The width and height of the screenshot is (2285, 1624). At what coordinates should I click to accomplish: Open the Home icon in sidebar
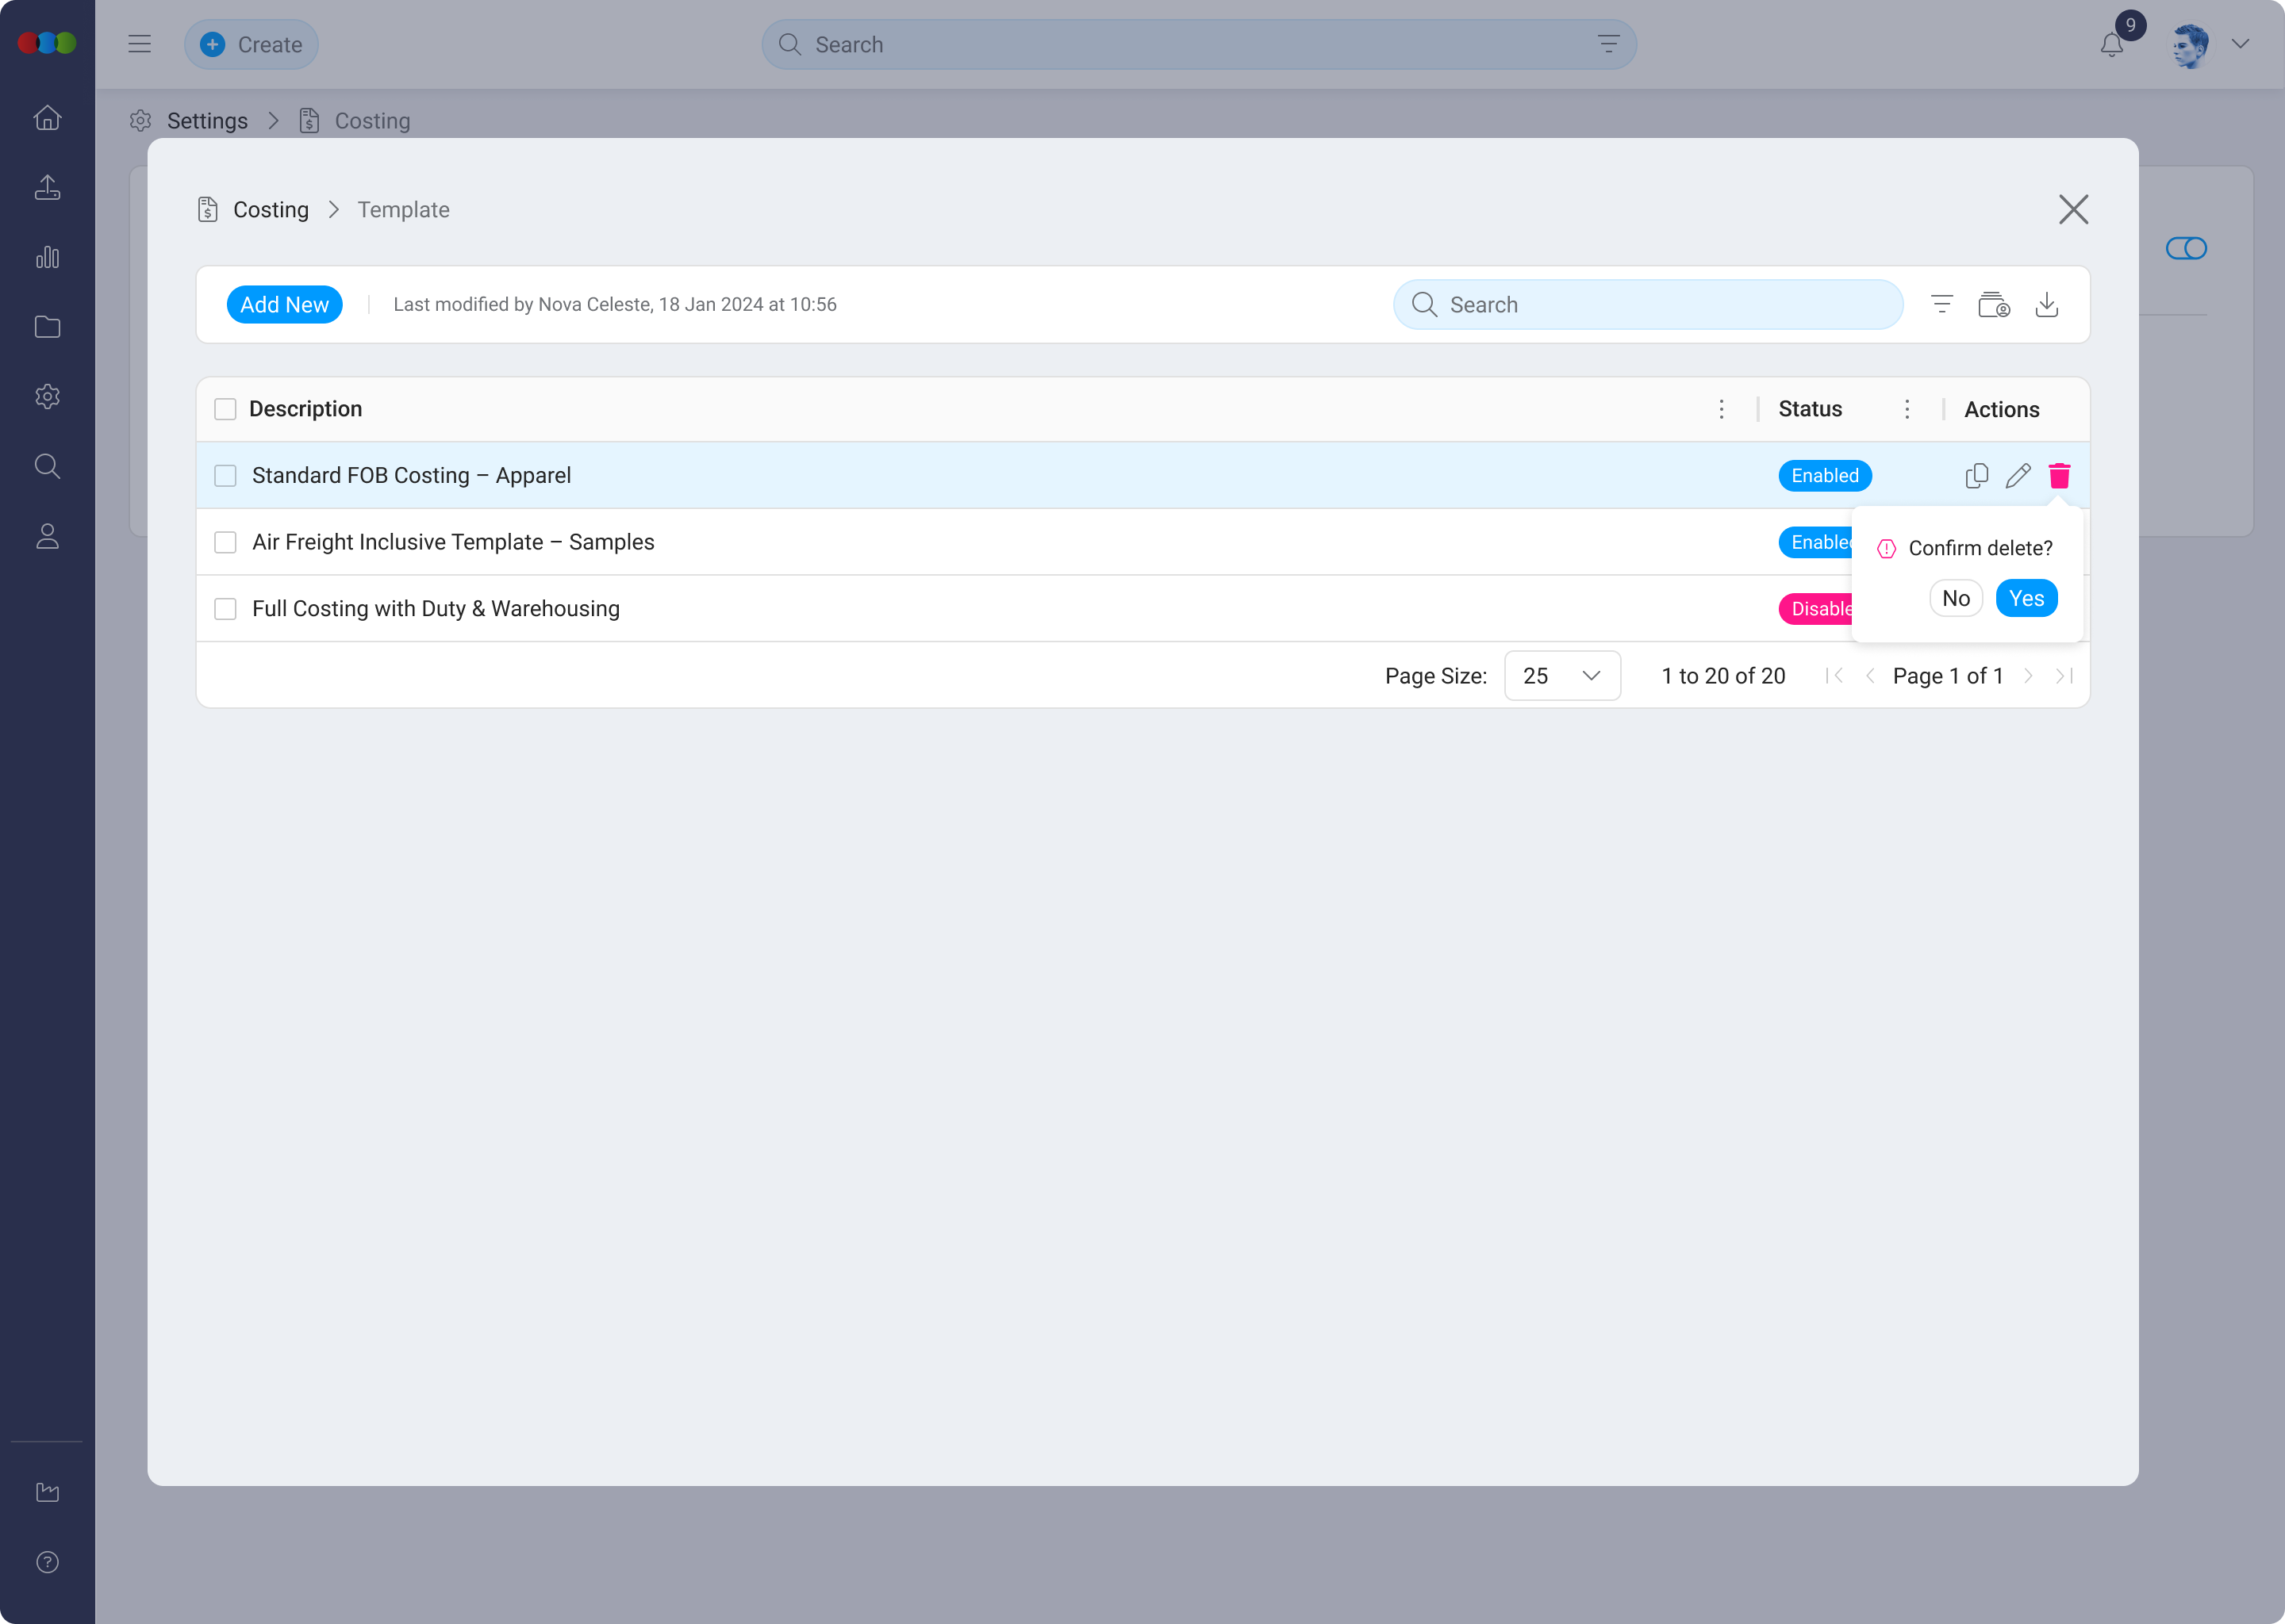point(47,117)
